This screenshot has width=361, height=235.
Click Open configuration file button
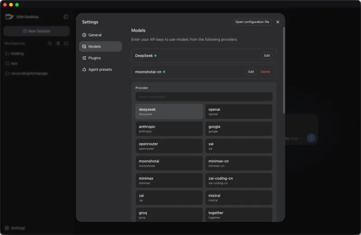point(252,22)
